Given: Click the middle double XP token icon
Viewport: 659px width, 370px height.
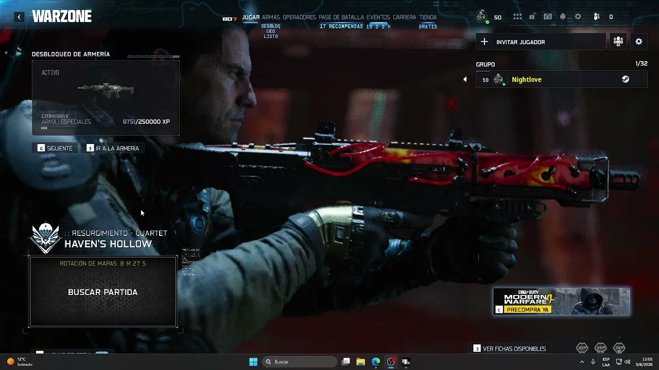Looking at the screenshot, I should pos(601,348).
